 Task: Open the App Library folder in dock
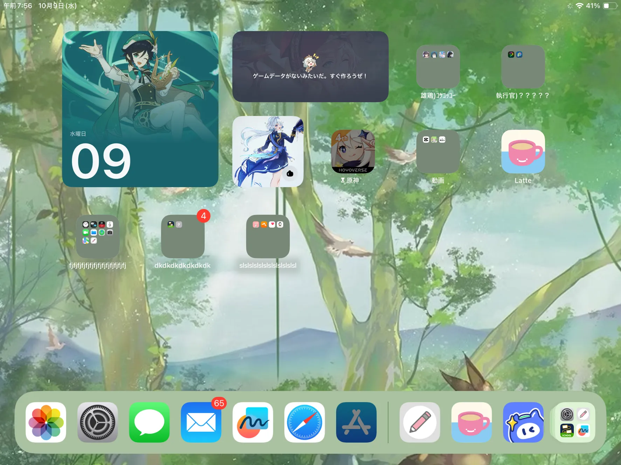tap(575, 422)
